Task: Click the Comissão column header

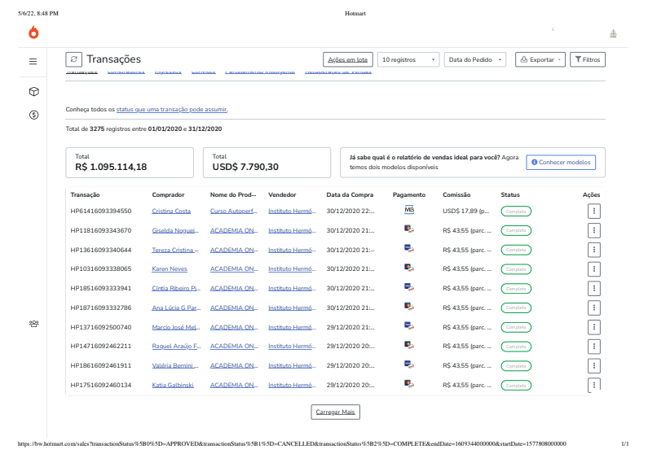Action: coord(456,194)
